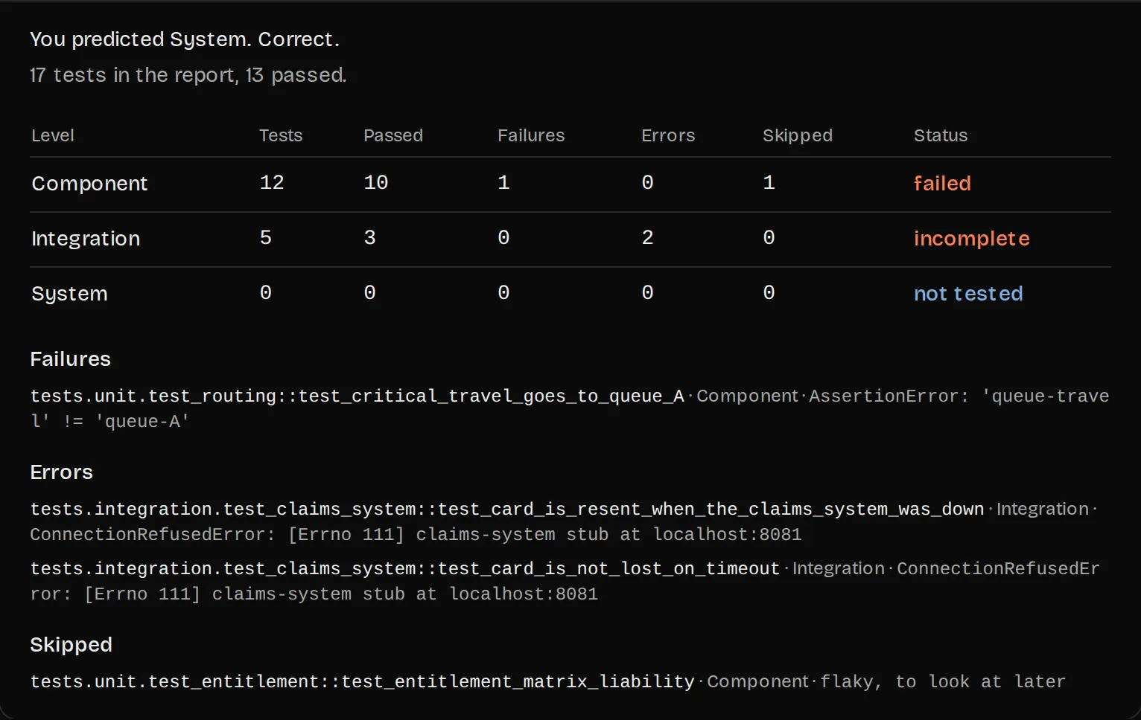Click the Component row's Failures value 1

tap(503, 183)
